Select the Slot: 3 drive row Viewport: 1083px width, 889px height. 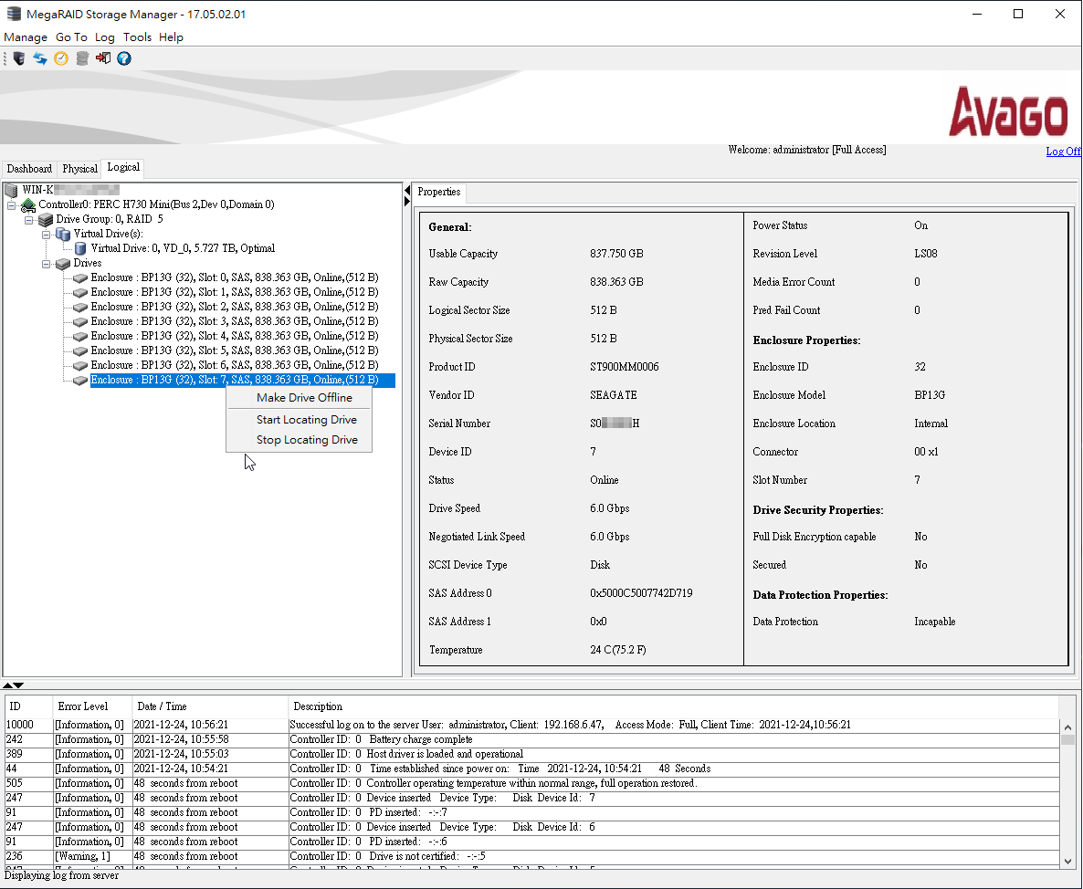coord(234,321)
